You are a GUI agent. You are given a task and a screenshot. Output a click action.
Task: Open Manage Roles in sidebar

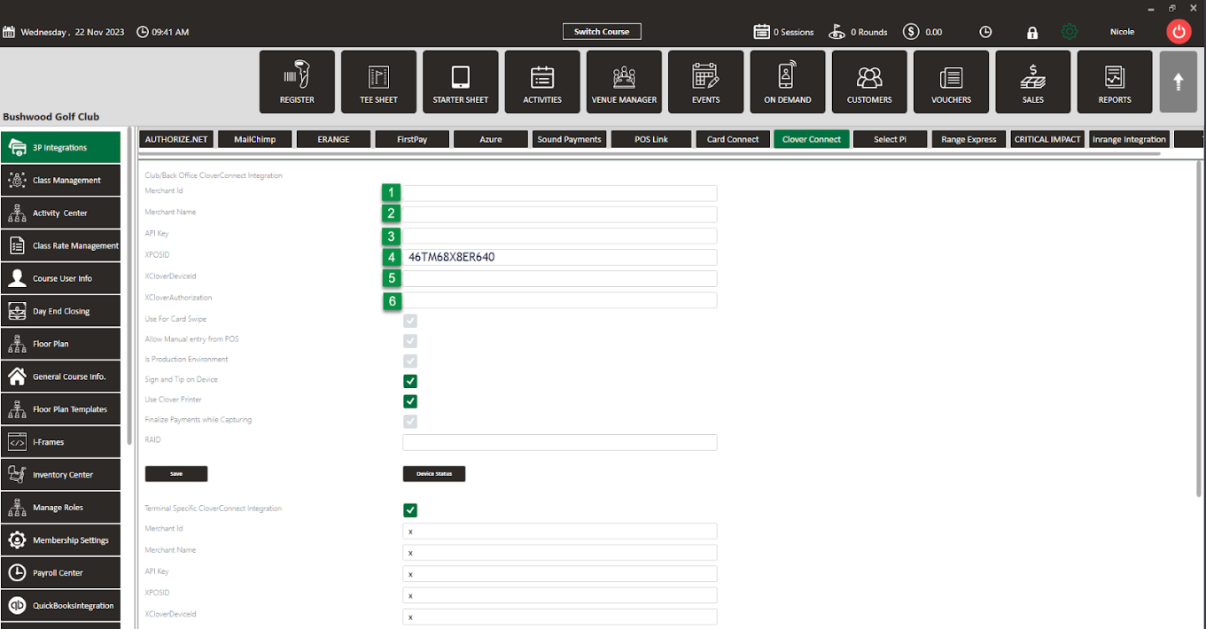pos(60,508)
